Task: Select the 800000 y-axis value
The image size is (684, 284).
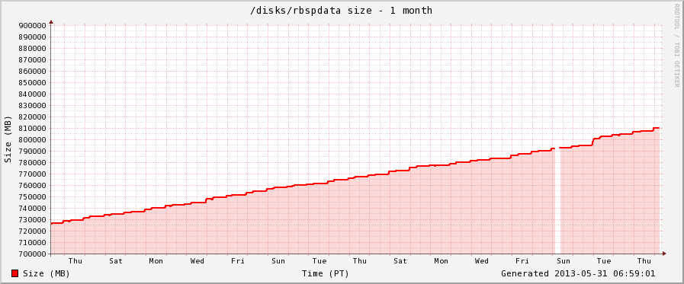Action: (x=32, y=140)
